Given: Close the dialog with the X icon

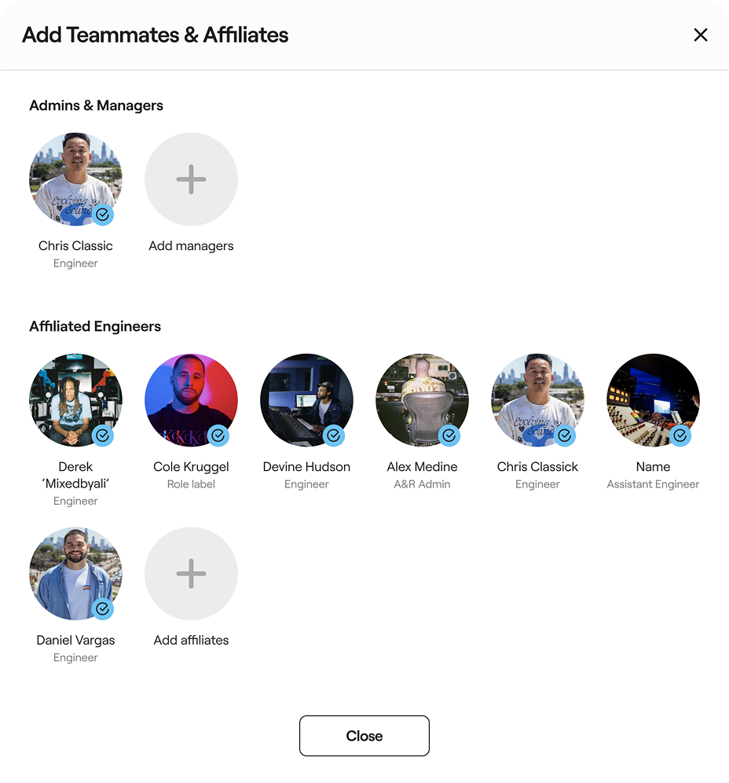Looking at the screenshot, I should [701, 35].
